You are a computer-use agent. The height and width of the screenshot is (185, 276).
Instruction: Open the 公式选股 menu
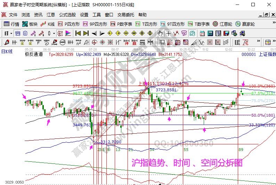[67, 15]
